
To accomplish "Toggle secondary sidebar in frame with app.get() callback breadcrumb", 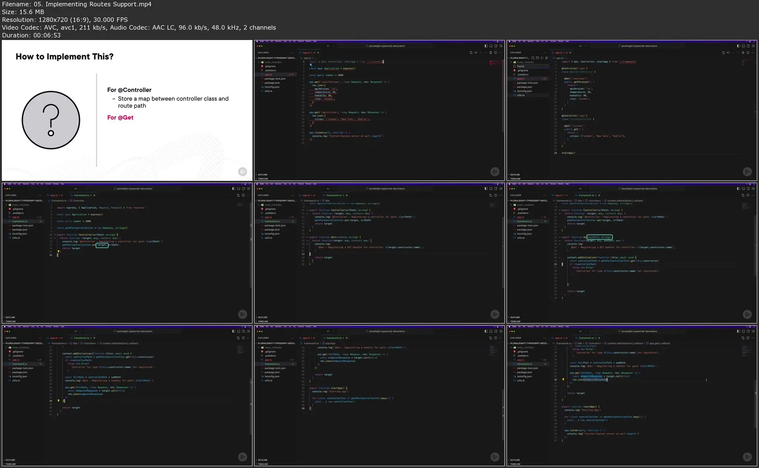I will pos(748,331).
